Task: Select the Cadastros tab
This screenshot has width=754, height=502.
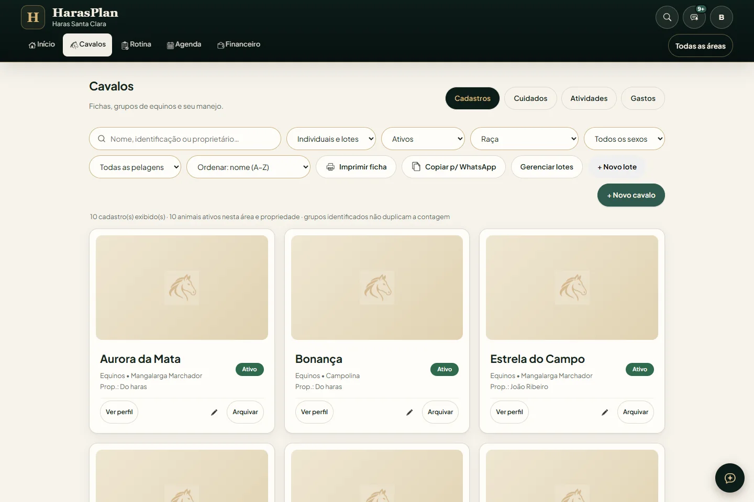Action: 472,98
